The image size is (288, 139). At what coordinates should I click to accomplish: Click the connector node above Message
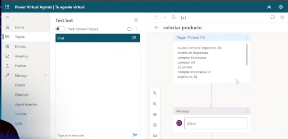click(x=212, y=107)
